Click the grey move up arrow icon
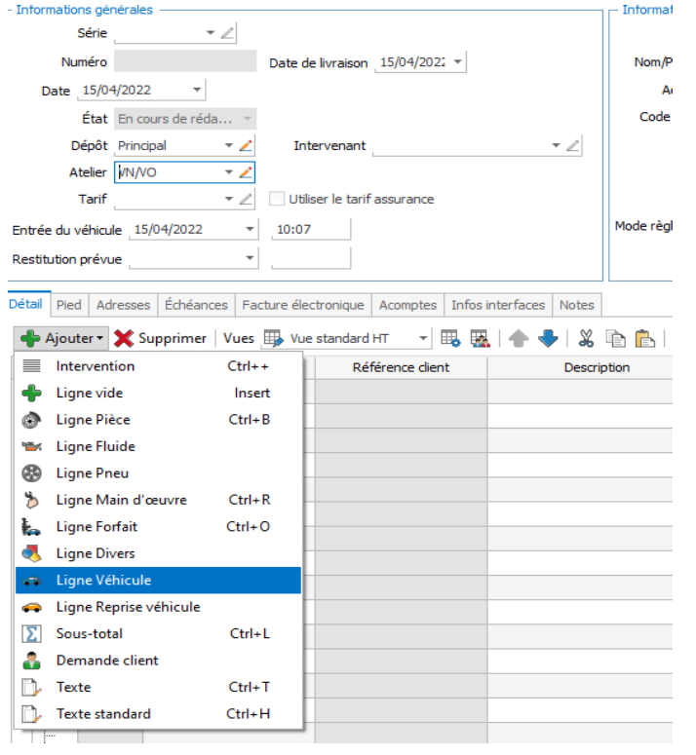The image size is (696, 755). (x=519, y=338)
